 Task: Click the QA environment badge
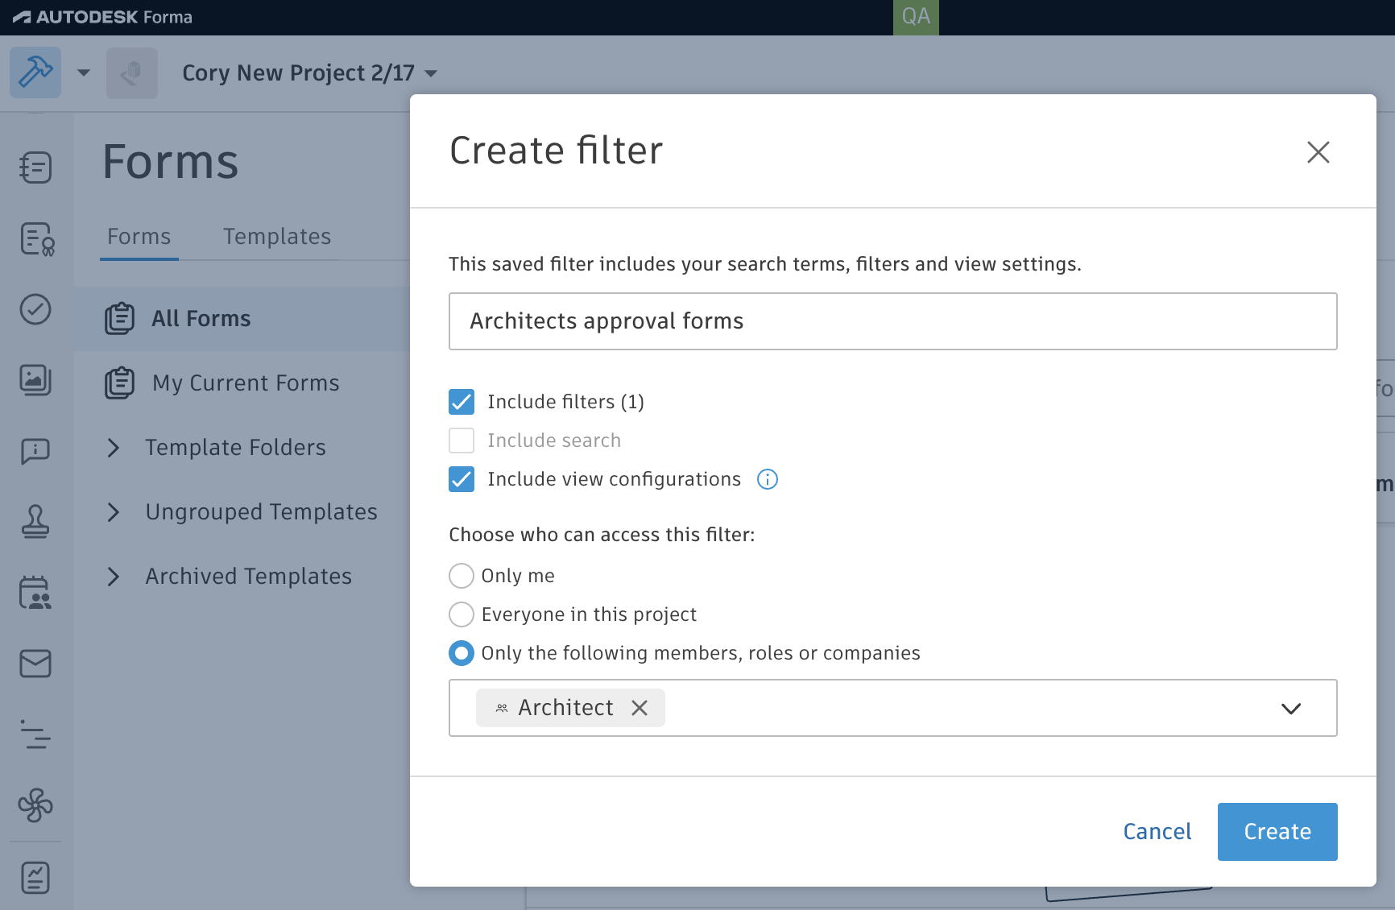tap(916, 17)
